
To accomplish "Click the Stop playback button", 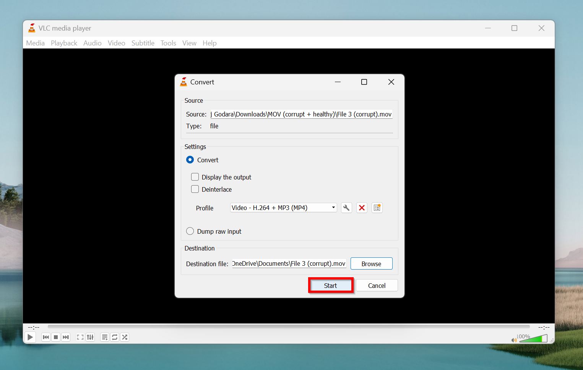I will (x=56, y=337).
